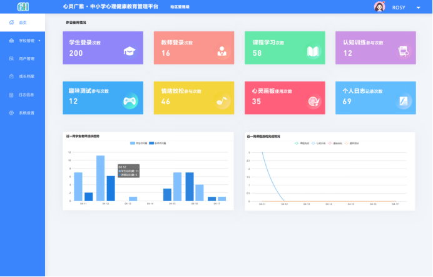Click the user avatar in the header
The width and height of the screenshot is (433, 277).
pyautogui.click(x=379, y=7)
